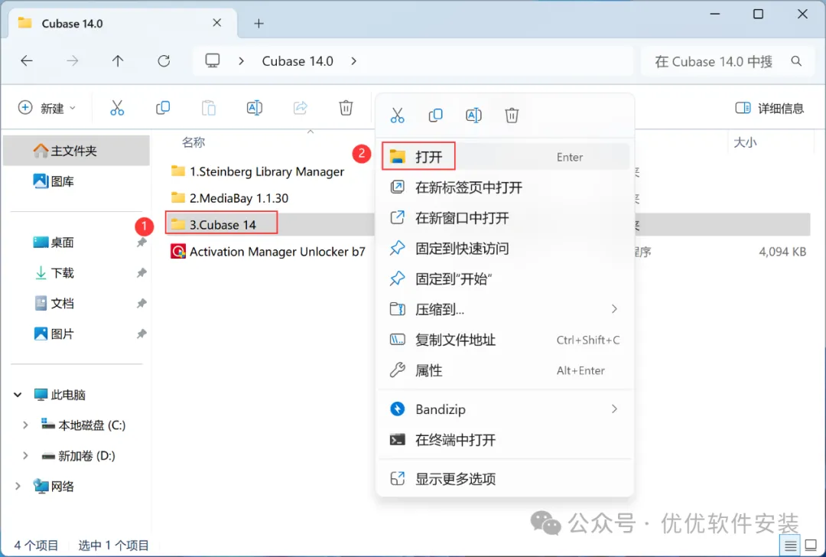Choose 在终端中打开 menu entry
826x557 pixels.
pos(505,440)
